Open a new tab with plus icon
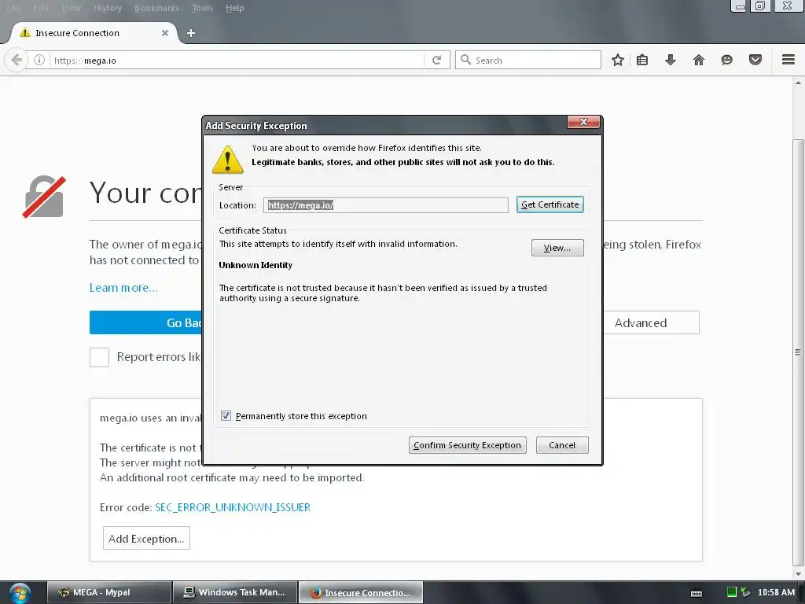The height and width of the screenshot is (604, 805). (x=191, y=33)
